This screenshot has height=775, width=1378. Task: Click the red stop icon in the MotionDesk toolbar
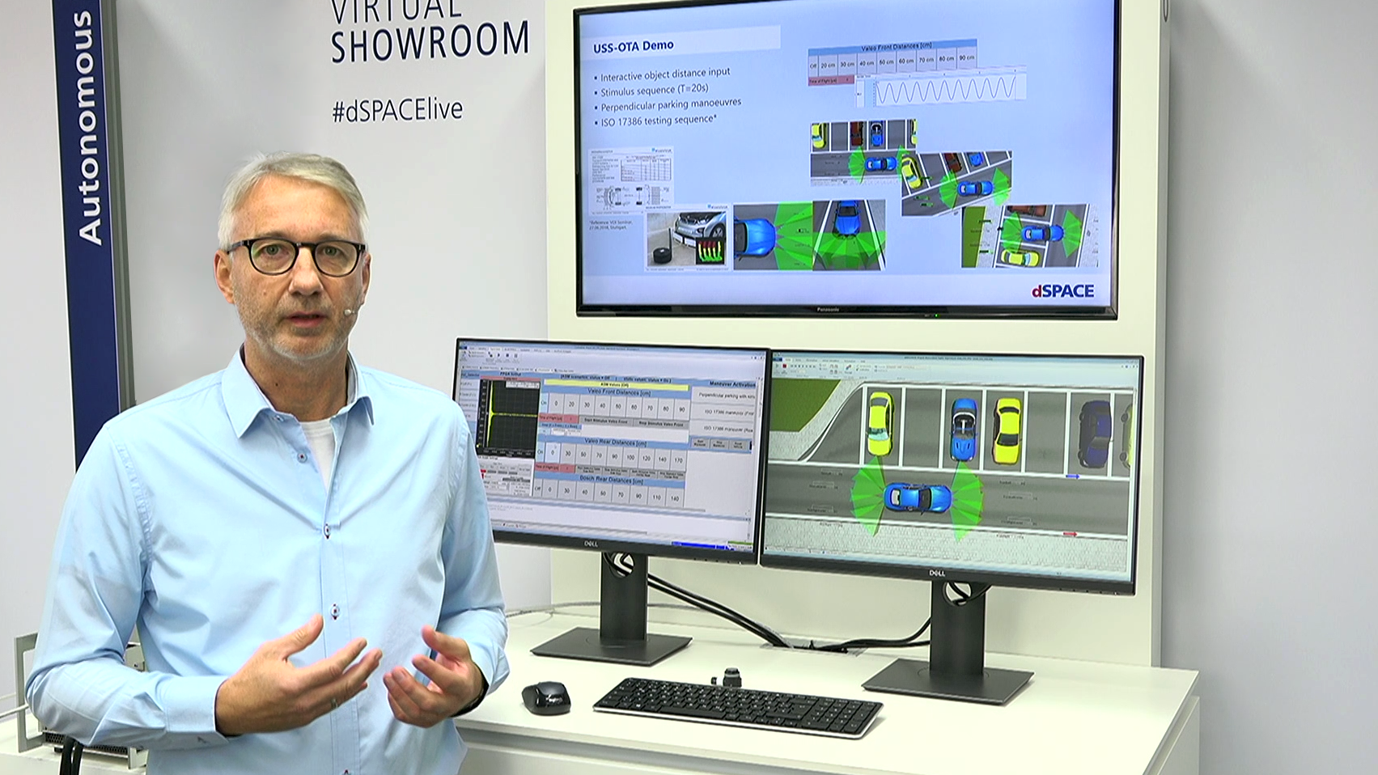pos(786,366)
